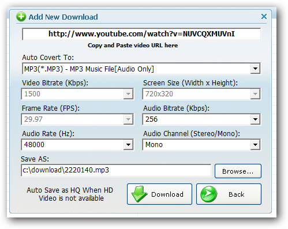Click the 'Auto Covert To:' label

(x=48, y=58)
